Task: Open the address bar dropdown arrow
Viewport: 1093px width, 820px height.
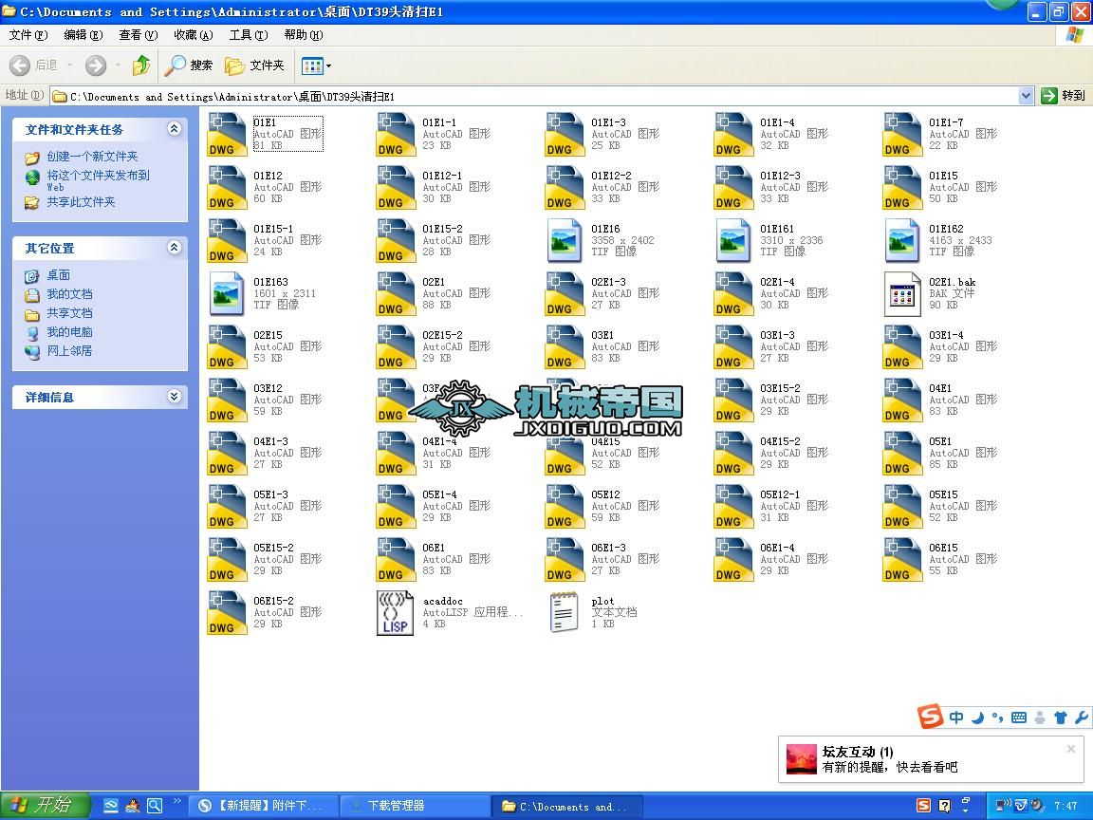Action: coord(1026,96)
